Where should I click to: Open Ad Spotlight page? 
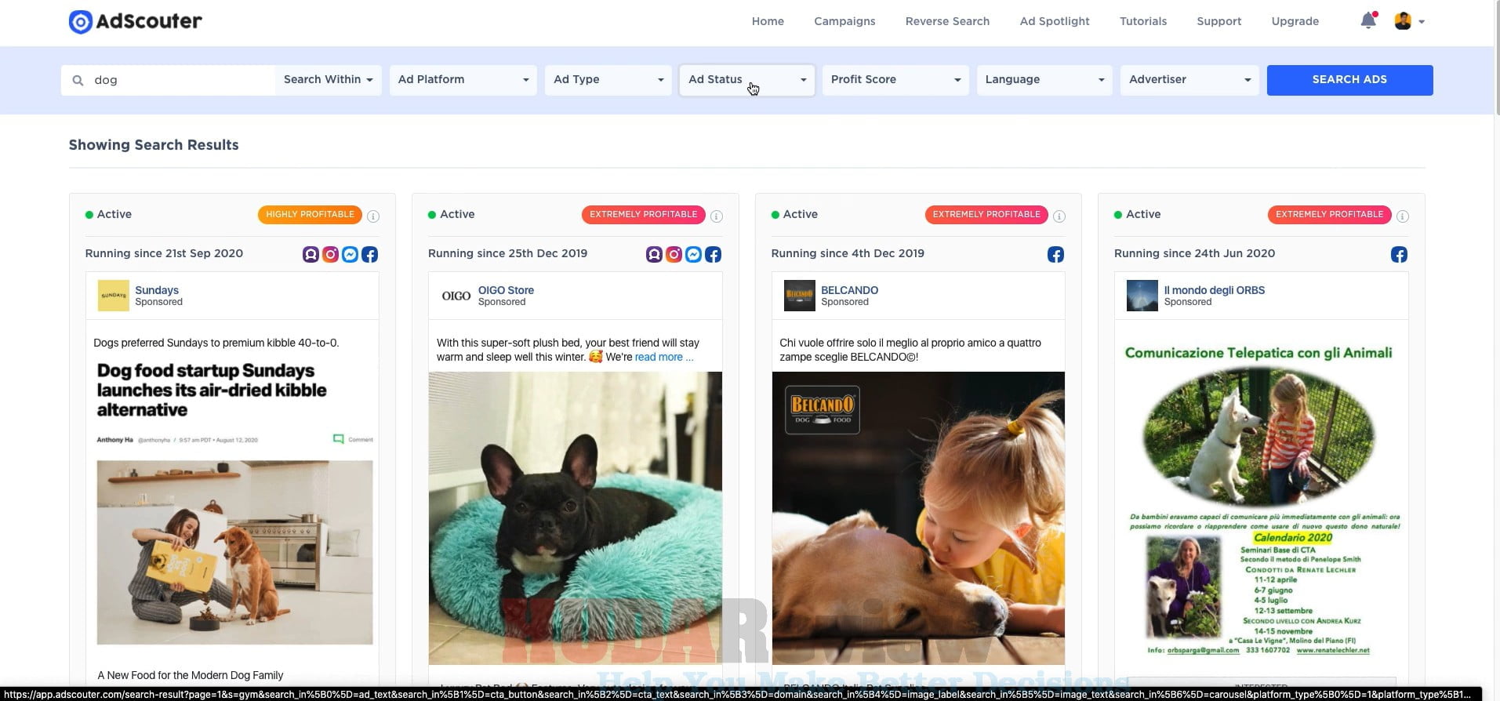(x=1055, y=21)
